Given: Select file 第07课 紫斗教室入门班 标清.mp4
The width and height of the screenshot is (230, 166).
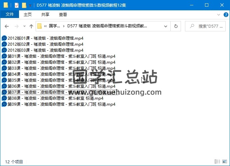Looking at the screenshot, I should tap(61, 92).
